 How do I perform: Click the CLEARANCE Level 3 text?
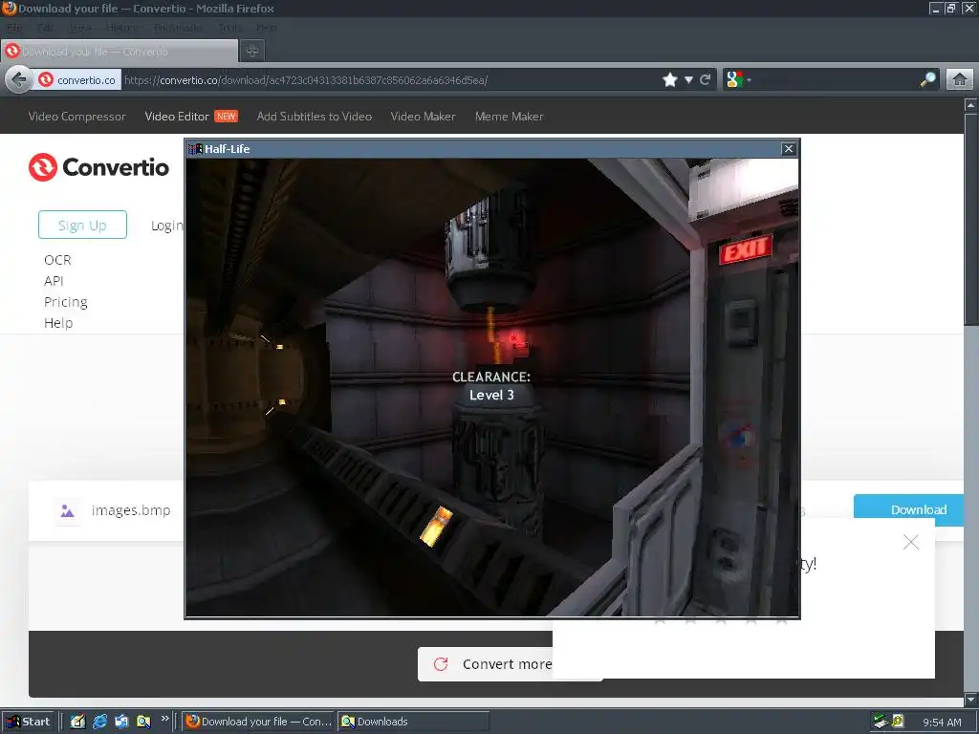(491, 386)
